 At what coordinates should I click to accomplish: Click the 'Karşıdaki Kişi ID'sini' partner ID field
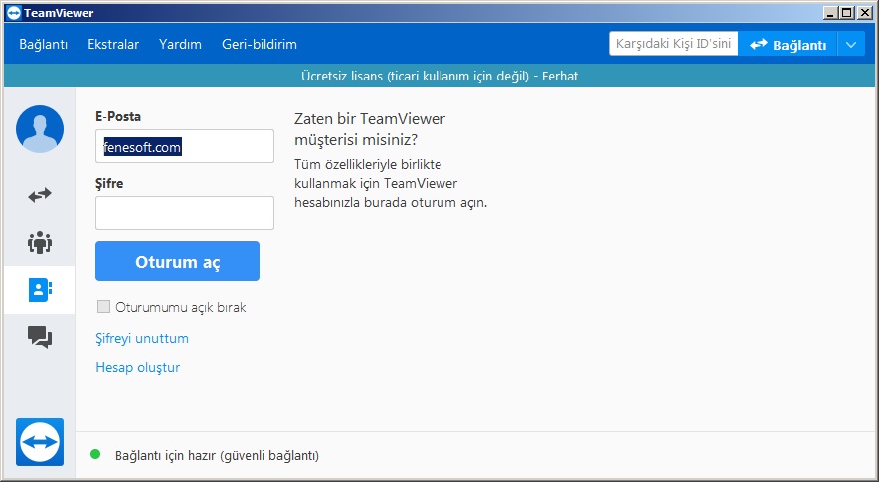pyautogui.click(x=673, y=44)
